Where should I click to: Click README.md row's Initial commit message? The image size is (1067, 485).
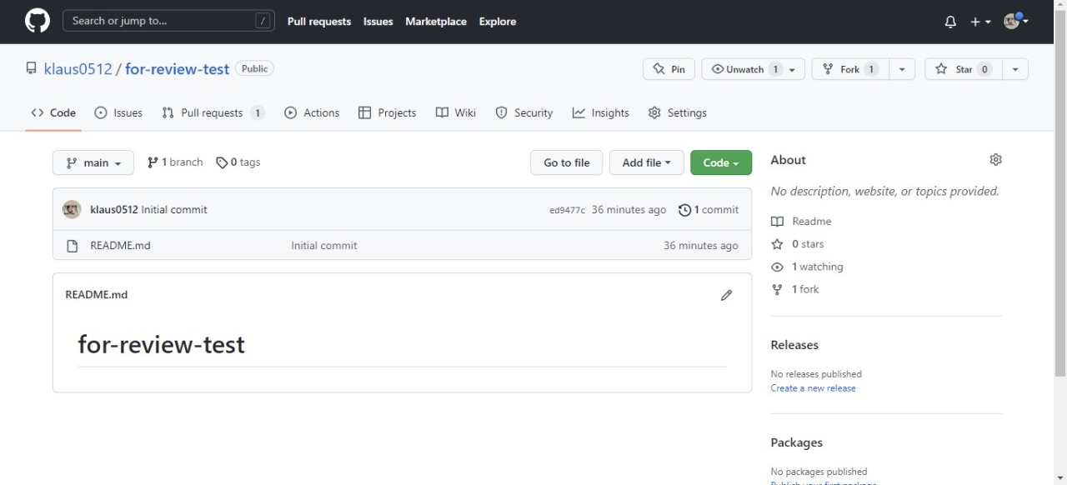pos(324,246)
